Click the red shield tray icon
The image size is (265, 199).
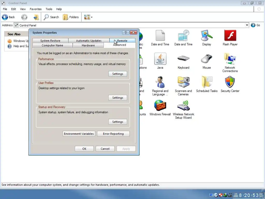[220, 195]
